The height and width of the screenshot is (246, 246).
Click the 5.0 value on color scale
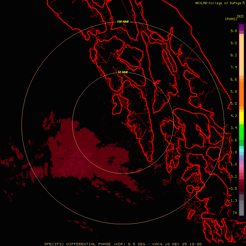234,104
